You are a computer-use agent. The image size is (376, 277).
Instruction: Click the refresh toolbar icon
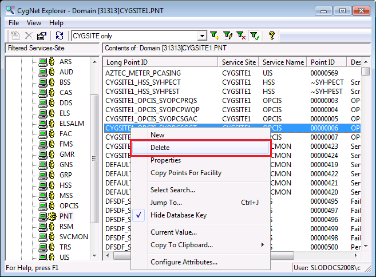(x=60, y=35)
